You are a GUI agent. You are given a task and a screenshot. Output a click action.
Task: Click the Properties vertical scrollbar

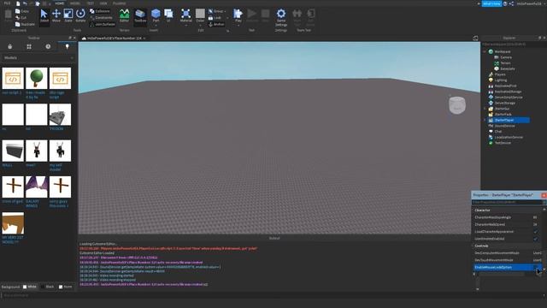click(544, 258)
